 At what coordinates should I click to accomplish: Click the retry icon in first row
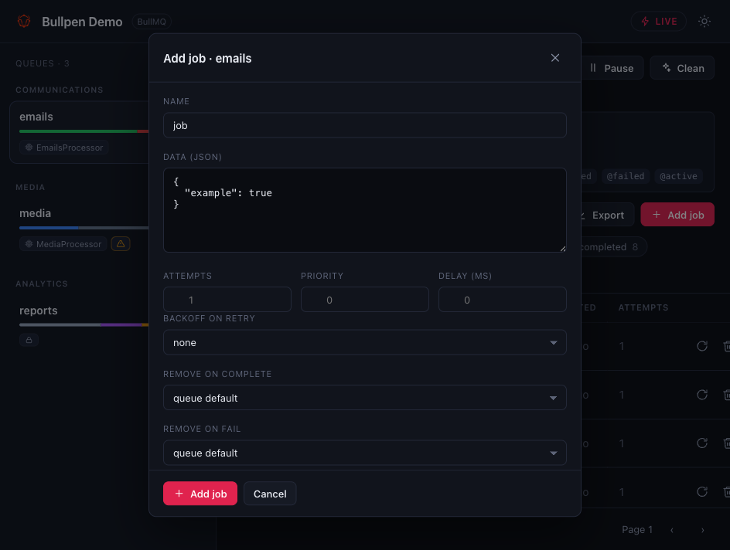[701, 346]
